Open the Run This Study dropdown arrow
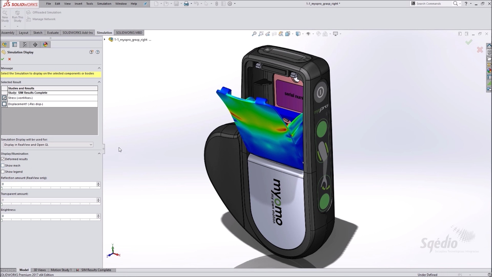Image resolution: width=492 pixels, height=277 pixels. coord(17,26)
